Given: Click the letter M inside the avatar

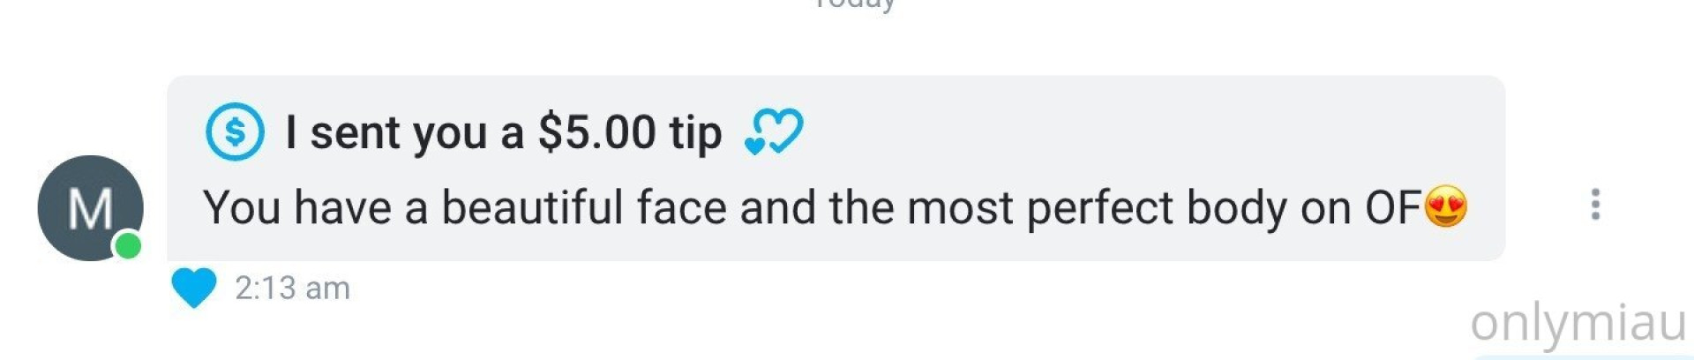Looking at the screenshot, I should pos(90,209).
